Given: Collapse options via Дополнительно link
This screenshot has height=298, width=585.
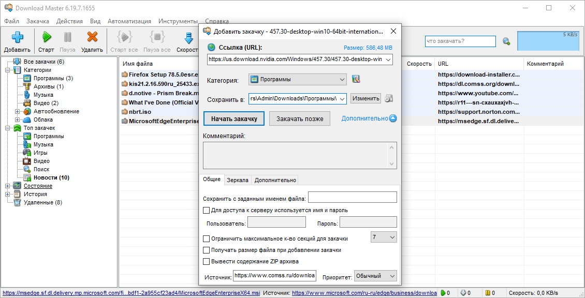Looking at the screenshot, I should pyautogui.click(x=369, y=118).
